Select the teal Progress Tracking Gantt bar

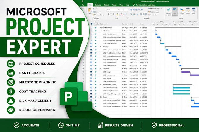tap(181, 88)
